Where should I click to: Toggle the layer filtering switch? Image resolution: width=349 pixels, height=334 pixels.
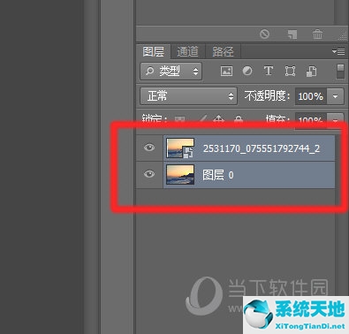340,72
